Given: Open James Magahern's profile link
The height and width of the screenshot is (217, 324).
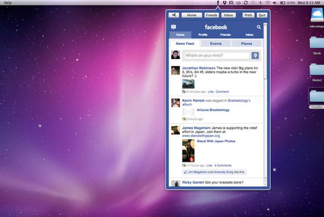Looking at the screenshot, I should point(196,128).
